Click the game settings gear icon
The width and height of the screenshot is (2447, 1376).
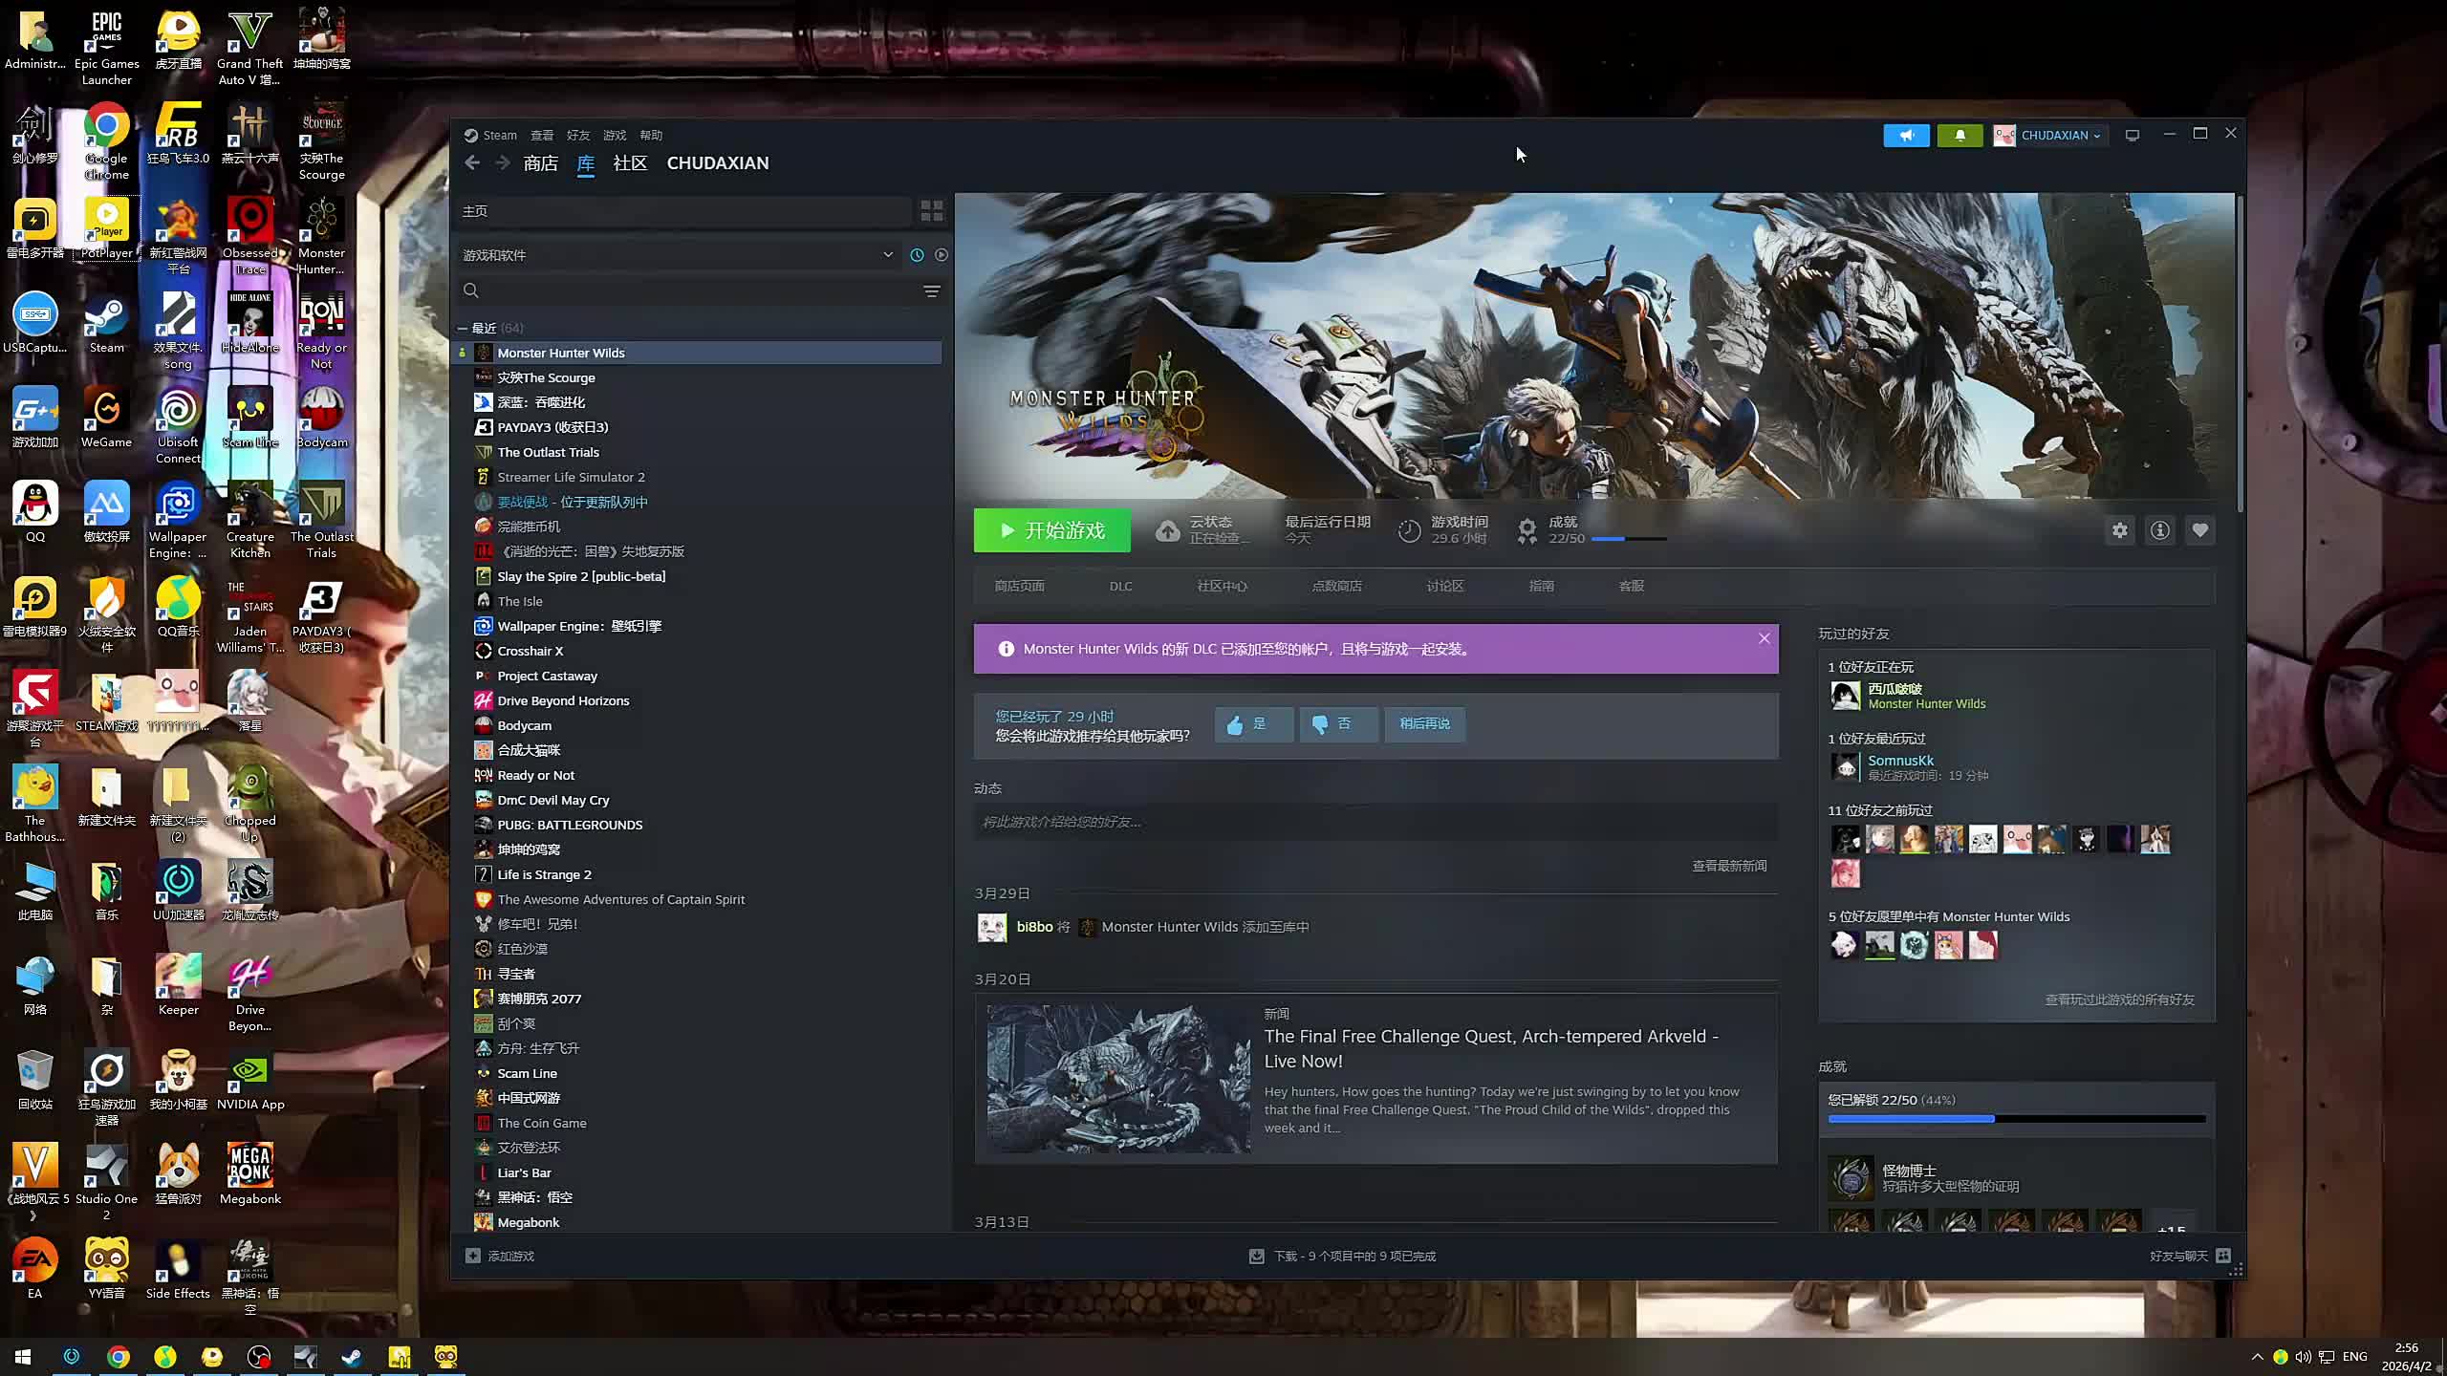[2119, 530]
